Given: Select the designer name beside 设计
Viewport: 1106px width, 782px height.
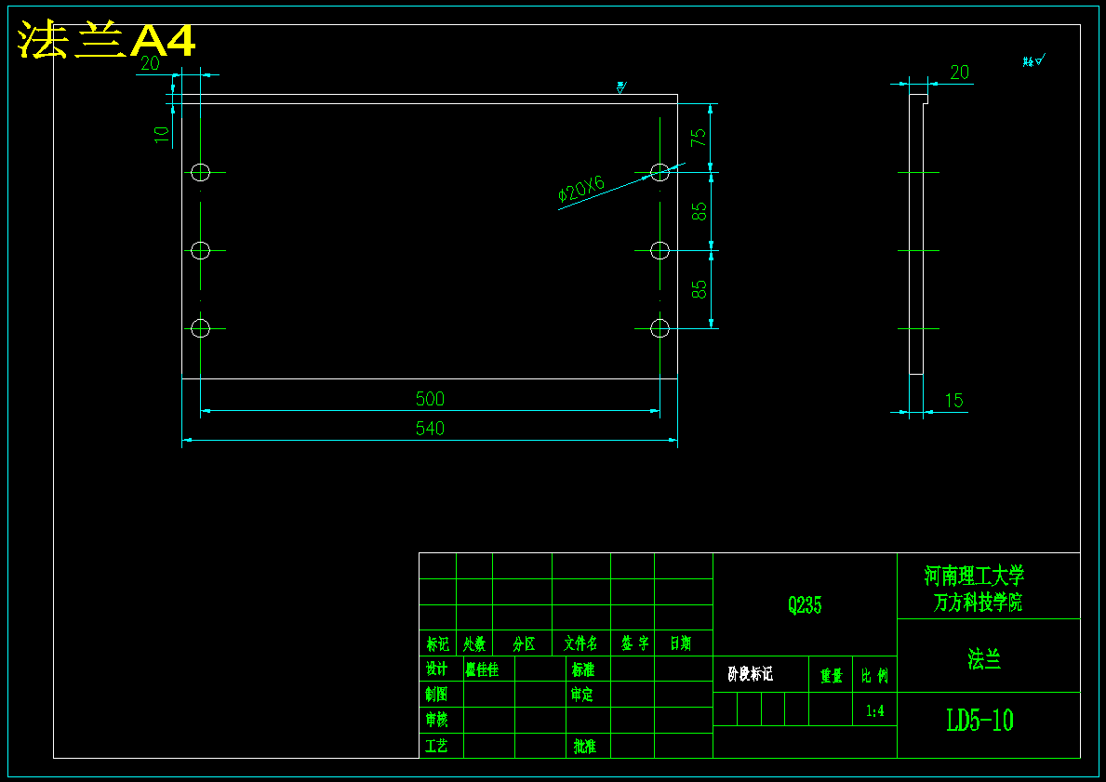Looking at the screenshot, I should [482, 669].
